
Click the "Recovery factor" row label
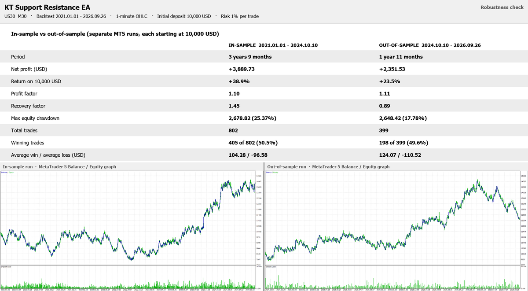click(x=28, y=106)
